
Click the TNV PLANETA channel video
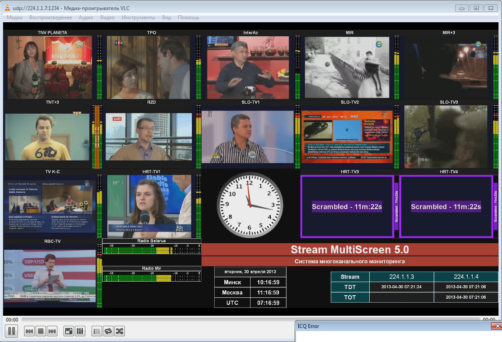point(50,67)
